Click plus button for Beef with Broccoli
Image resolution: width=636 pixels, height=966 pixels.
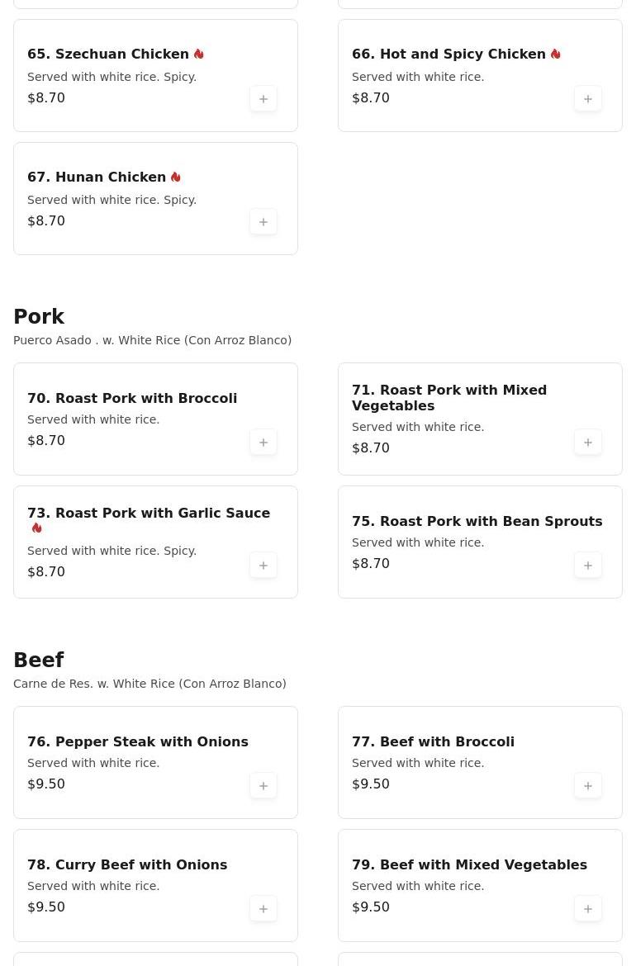click(x=588, y=786)
